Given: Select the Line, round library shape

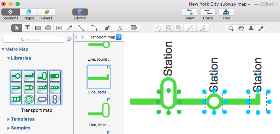Looking at the screenshot, I should tap(100, 52).
